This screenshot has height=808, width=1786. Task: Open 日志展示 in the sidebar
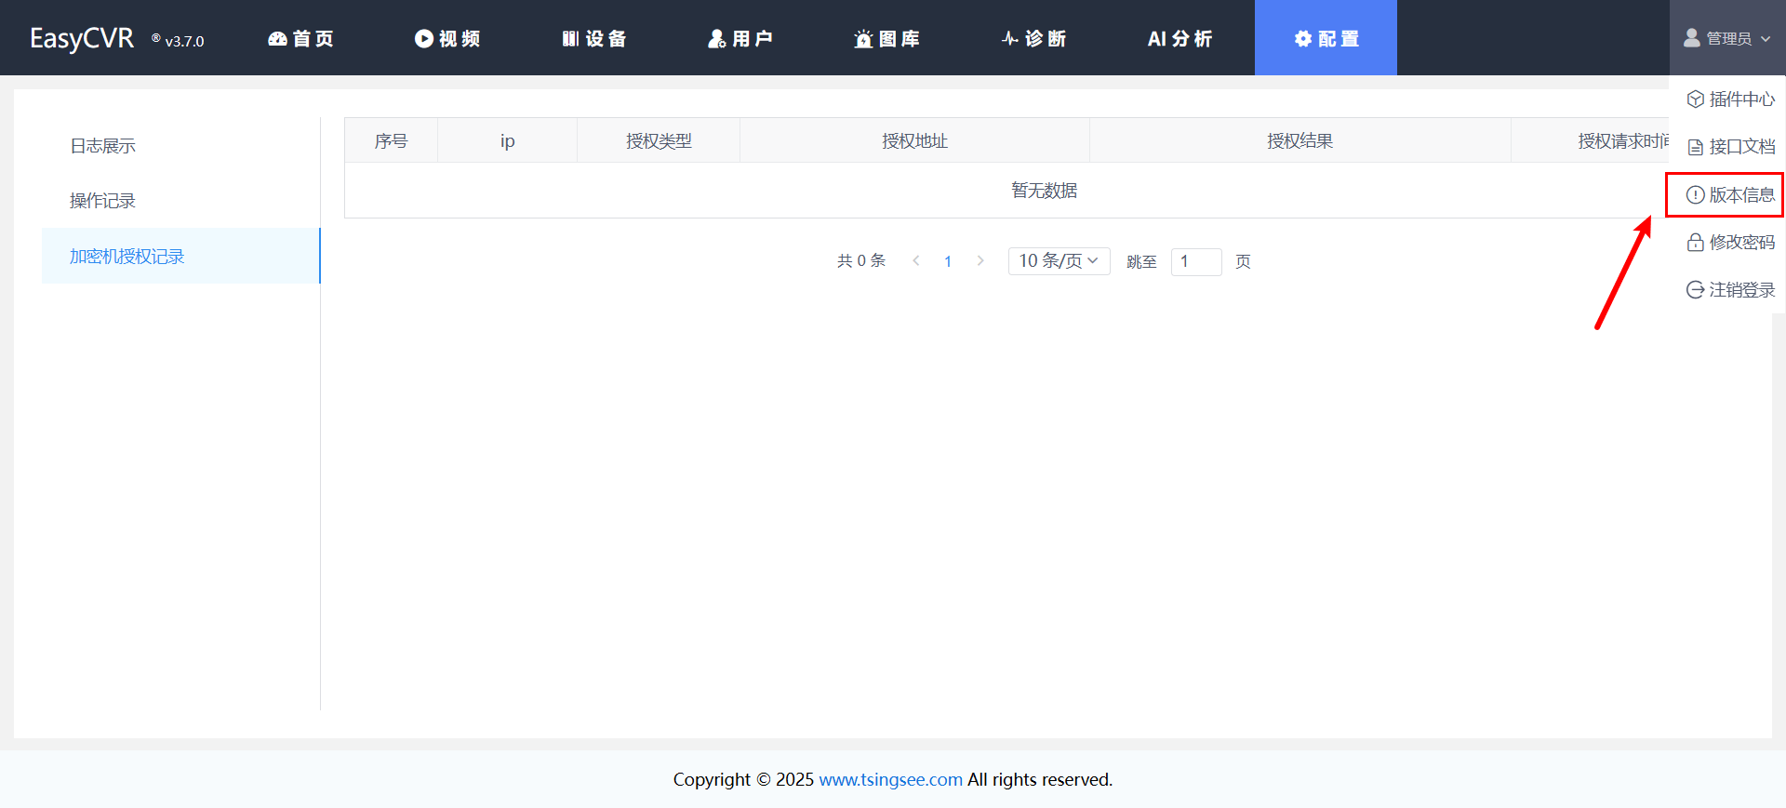coord(103,146)
